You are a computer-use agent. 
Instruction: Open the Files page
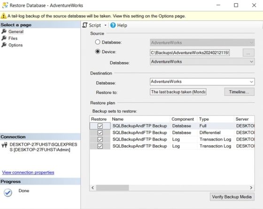click(x=13, y=38)
